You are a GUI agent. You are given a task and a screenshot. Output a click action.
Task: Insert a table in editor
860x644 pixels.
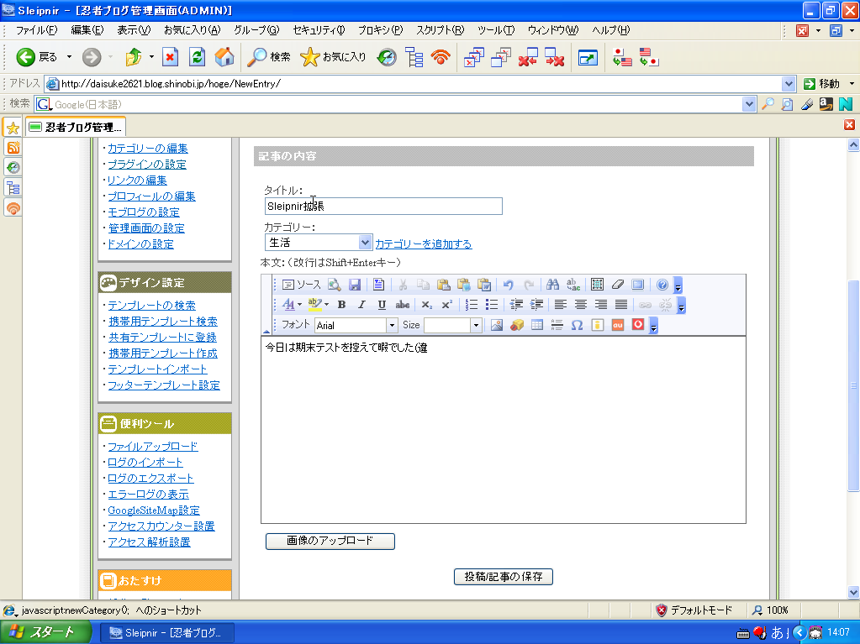(537, 325)
